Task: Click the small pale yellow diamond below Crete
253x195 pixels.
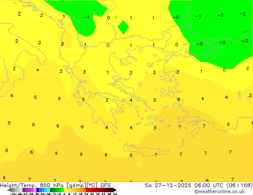Action: [x=139, y=163]
